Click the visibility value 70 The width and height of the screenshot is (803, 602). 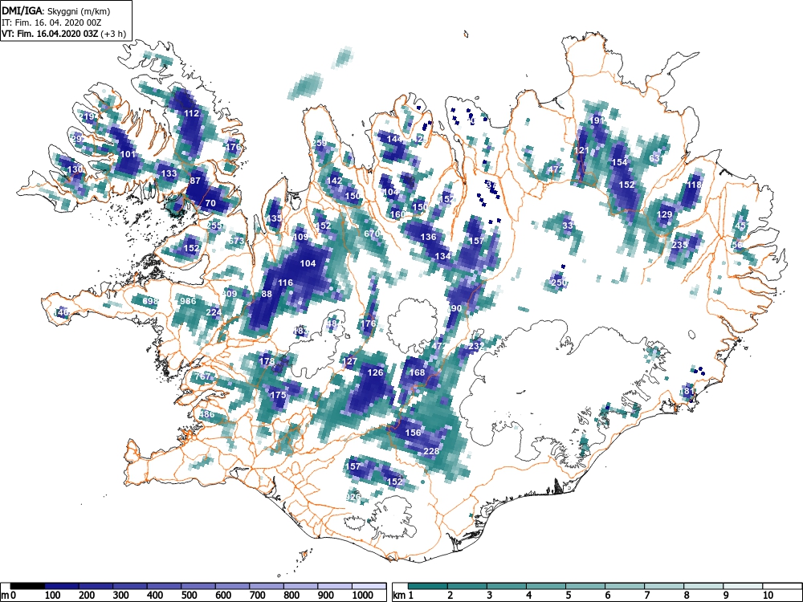pos(210,203)
